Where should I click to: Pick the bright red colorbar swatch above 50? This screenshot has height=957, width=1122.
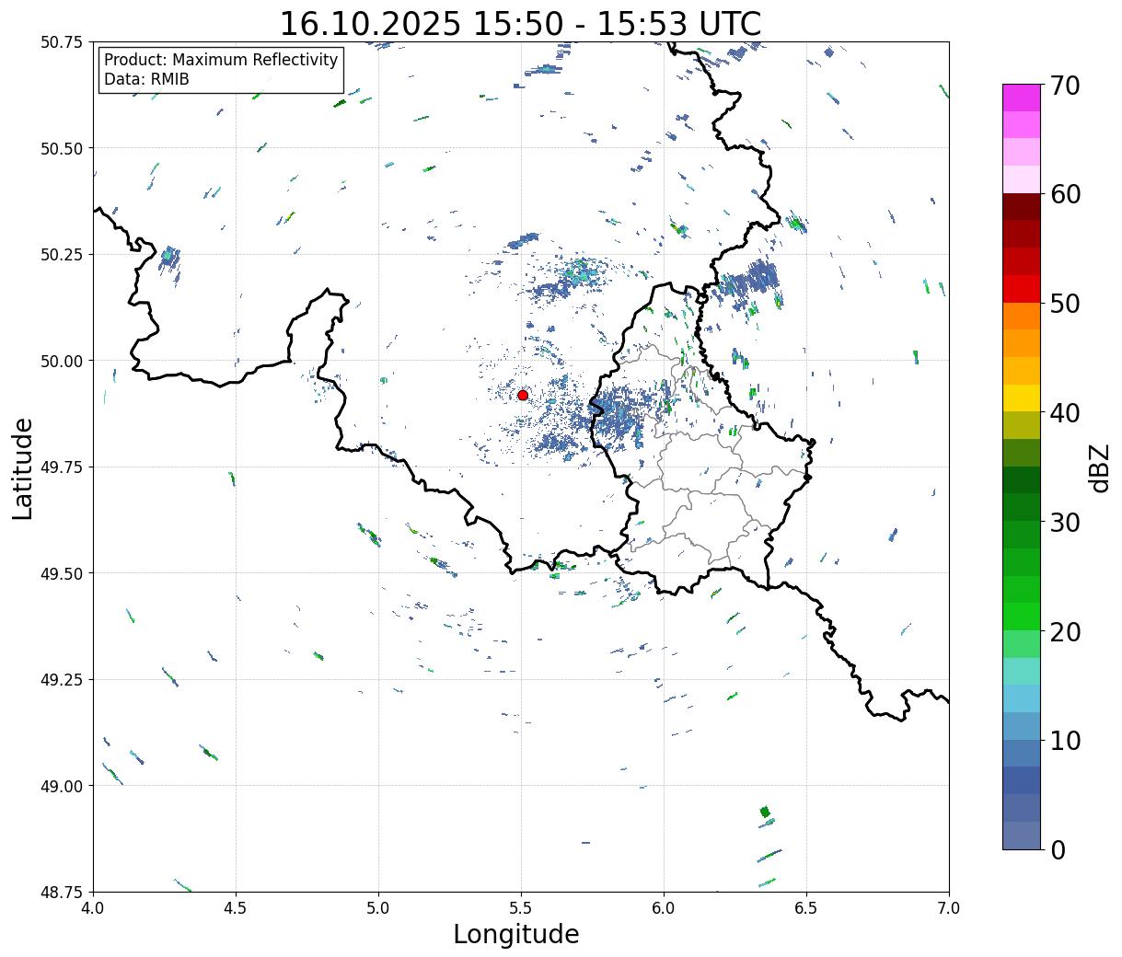[x=1022, y=288]
